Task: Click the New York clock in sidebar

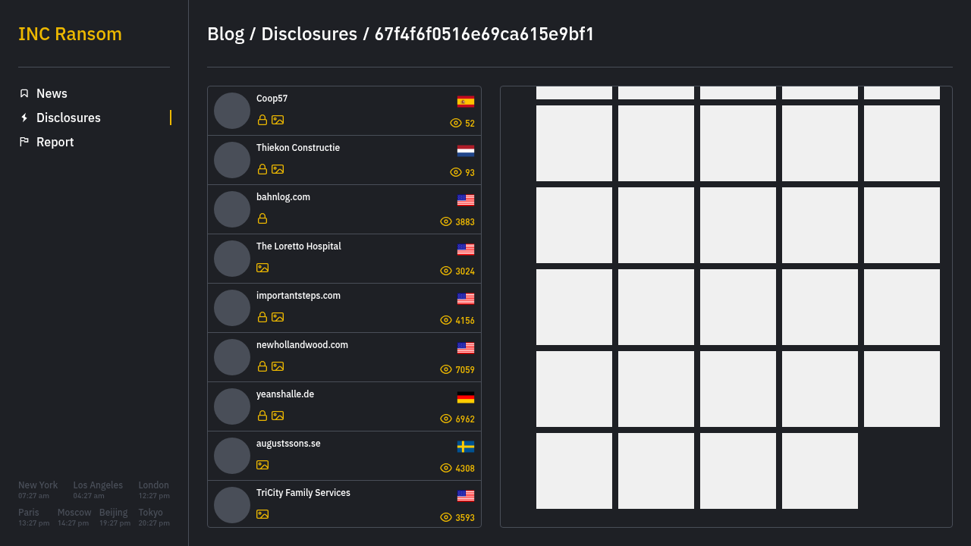Action: click(x=38, y=490)
